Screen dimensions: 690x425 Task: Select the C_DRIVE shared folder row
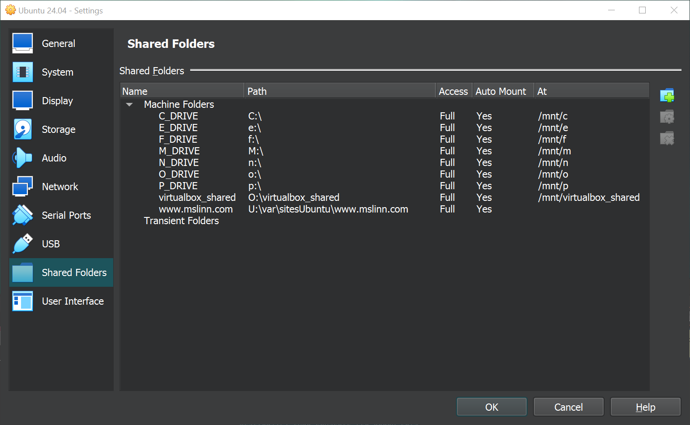(x=178, y=116)
